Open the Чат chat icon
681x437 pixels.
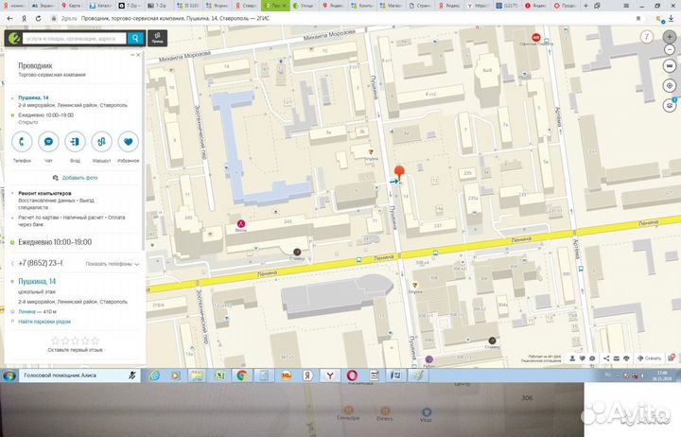pyautogui.click(x=48, y=142)
